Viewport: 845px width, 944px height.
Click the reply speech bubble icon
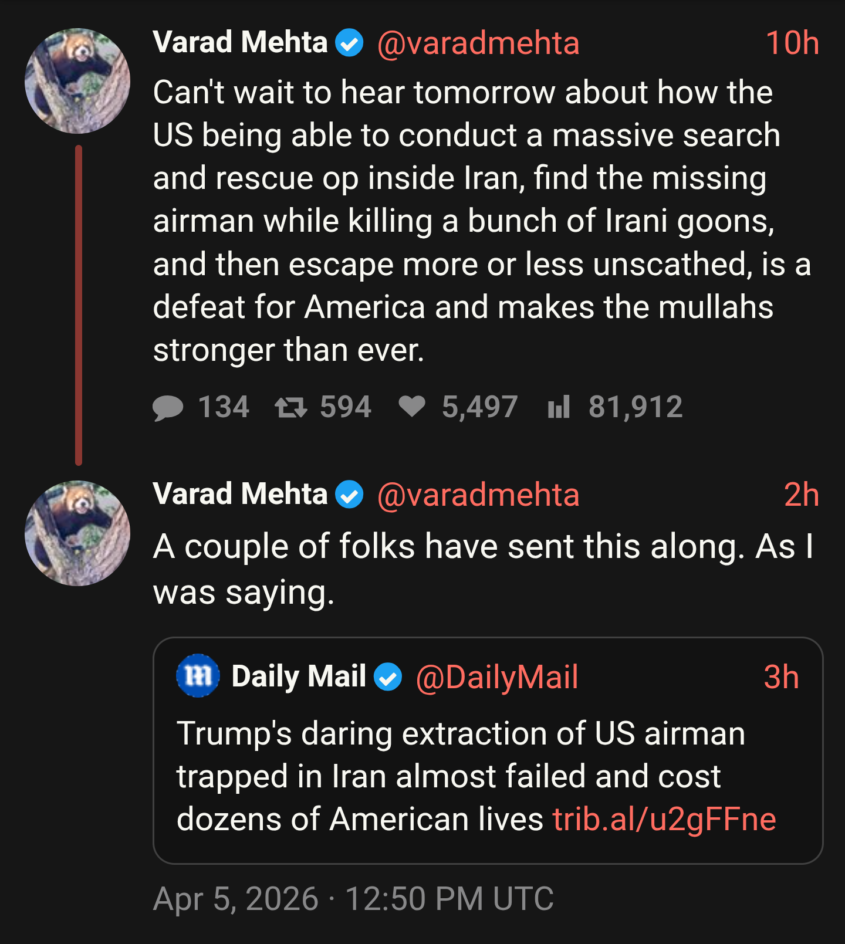pyautogui.click(x=168, y=407)
